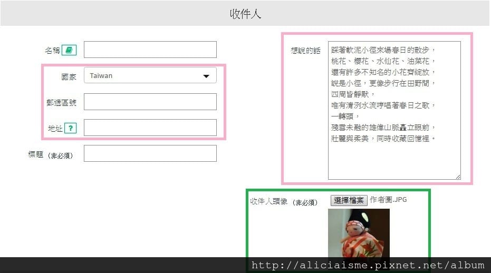Click the textarea resize handle corner
Viewport: 491px width, 273px height.
tap(458, 177)
